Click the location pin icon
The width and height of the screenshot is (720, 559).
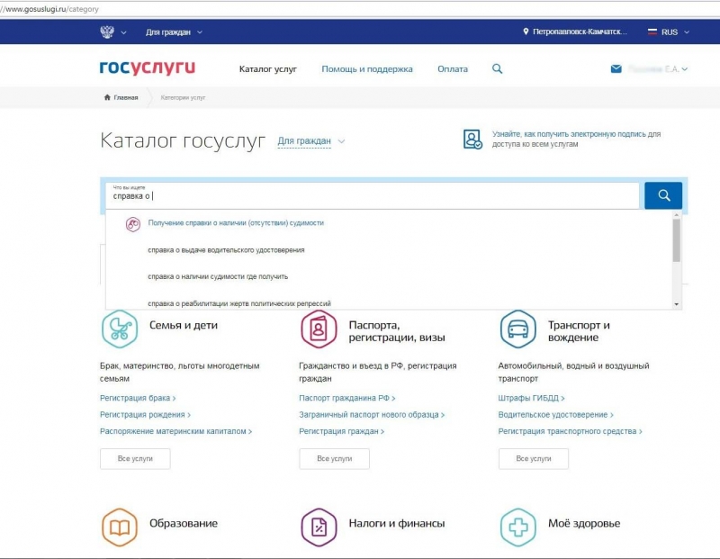[526, 32]
